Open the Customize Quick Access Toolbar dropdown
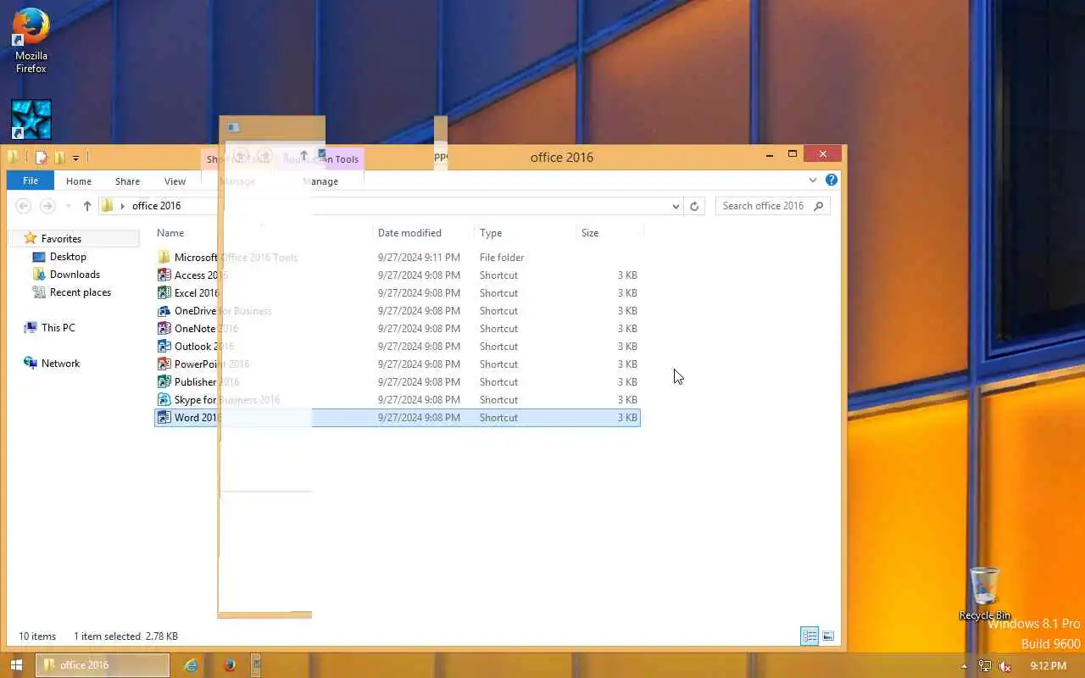 coord(75,158)
